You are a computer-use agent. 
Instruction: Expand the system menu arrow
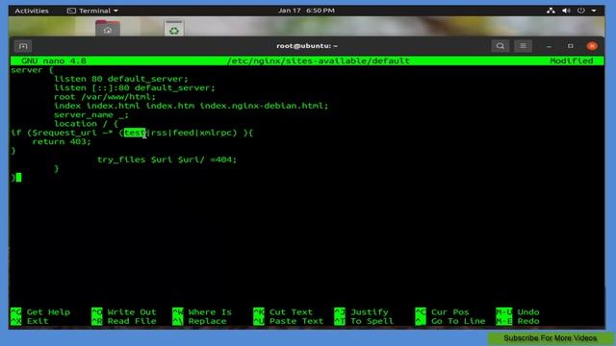click(594, 11)
